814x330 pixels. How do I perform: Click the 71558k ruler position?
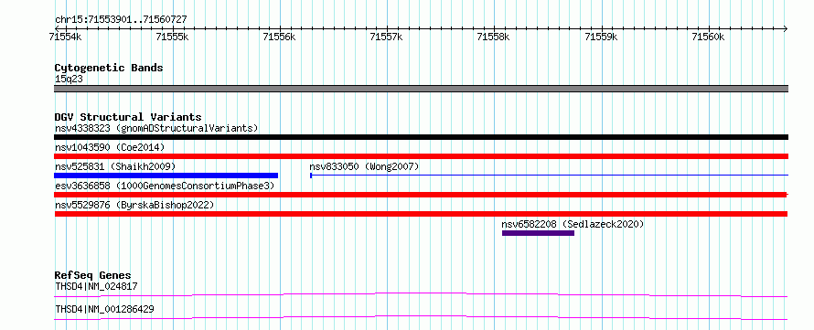[494, 37]
